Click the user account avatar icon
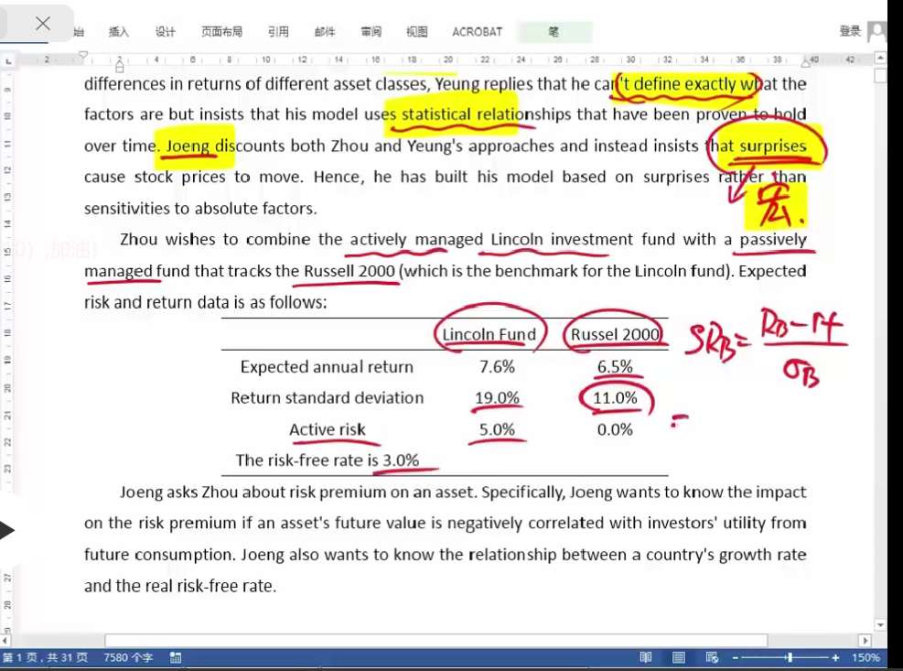This screenshot has width=903, height=671. pyautogui.click(x=877, y=31)
